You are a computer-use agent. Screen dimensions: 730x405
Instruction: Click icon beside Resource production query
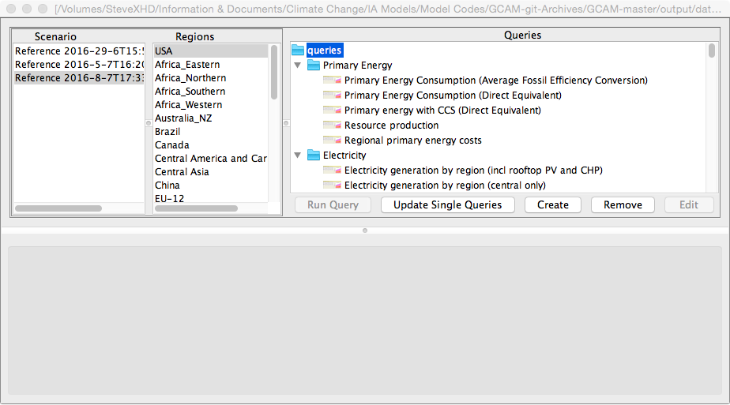[x=332, y=125]
